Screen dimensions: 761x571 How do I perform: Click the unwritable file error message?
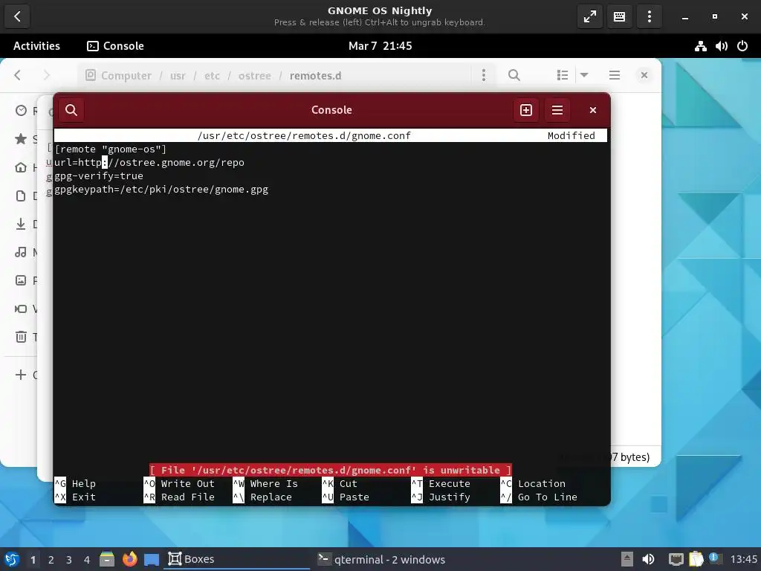click(x=331, y=470)
